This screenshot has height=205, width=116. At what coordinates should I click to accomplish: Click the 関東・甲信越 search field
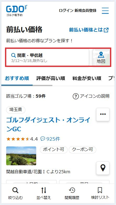pyautogui.click(x=47, y=57)
